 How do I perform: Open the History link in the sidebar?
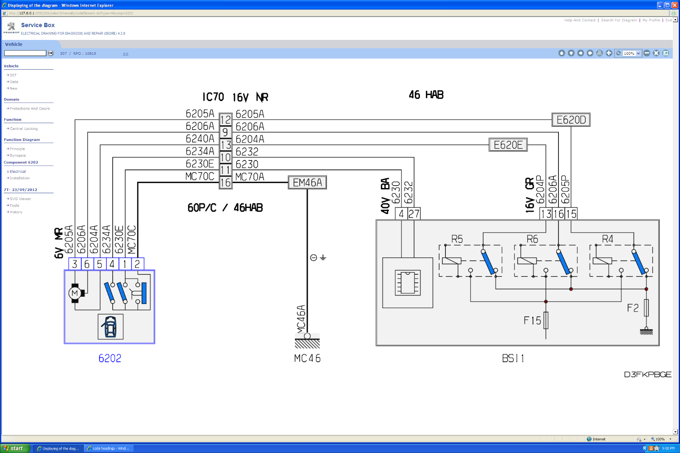[x=16, y=212]
